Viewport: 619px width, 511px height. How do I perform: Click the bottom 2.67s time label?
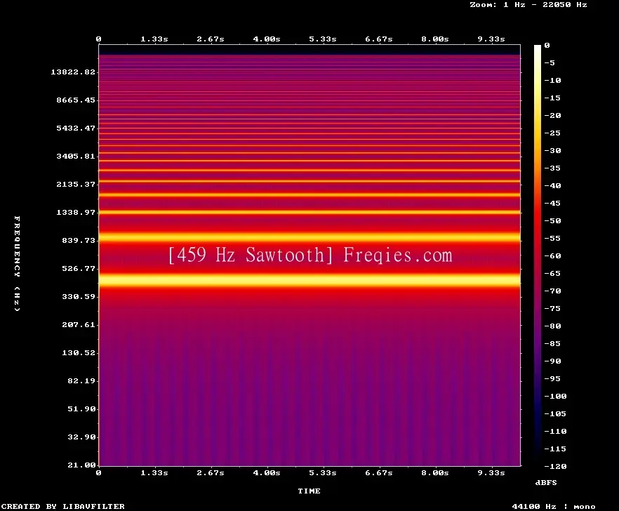click(x=211, y=472)
